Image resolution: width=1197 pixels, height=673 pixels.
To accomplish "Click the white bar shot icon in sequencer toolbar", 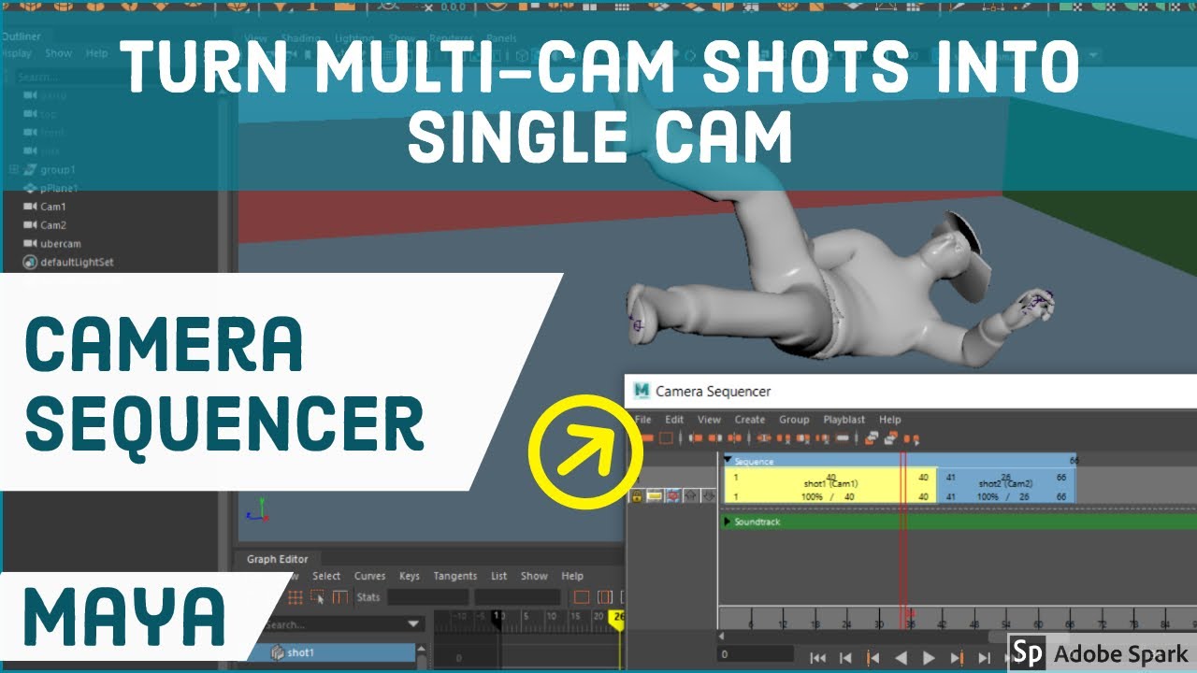I will point(843,437).
